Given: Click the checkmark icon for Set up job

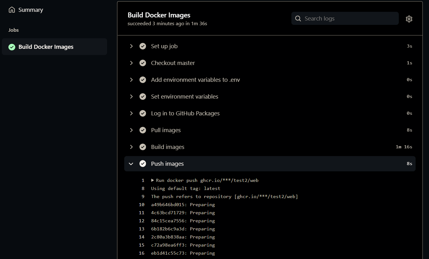Looking at the screenshot, I should click(x=143, y=46).
